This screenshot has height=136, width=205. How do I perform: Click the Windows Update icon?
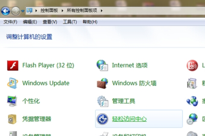click(12, 83)
